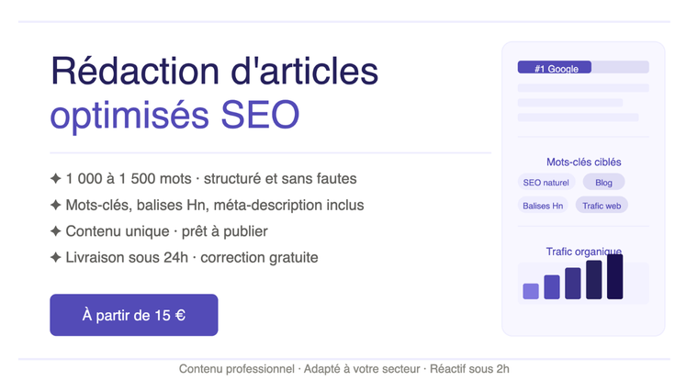This screenshot has height=392, width=698.
Task: Click the shortest bar in the traffic chart
Action: tap(531, 291)
